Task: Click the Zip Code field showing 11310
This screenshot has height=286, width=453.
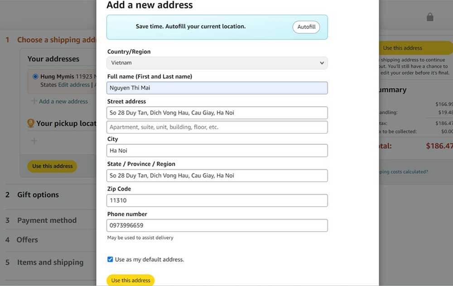Action: pyautogui.click(x=217, y=200)
